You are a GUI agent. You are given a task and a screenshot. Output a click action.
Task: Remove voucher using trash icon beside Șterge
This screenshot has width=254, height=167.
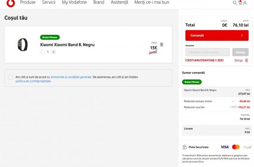pyautogui.click(x=246, y=61)
